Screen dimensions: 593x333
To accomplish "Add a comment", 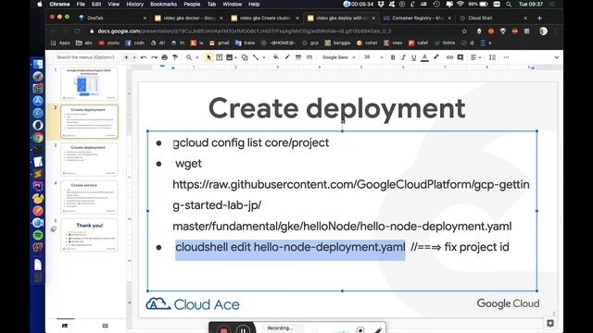I will pos(461,57).
